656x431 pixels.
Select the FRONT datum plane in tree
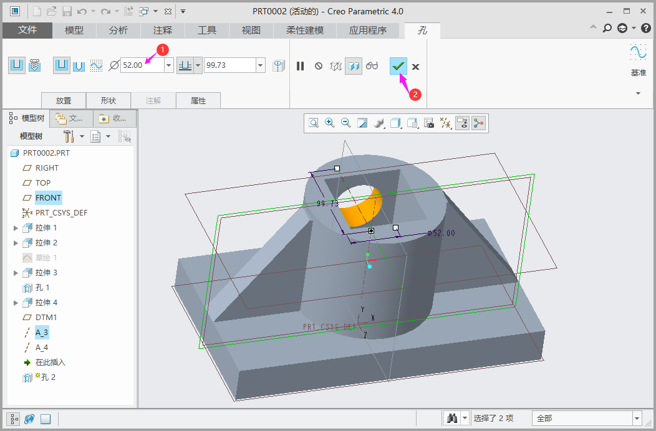[x=48, y=198]
